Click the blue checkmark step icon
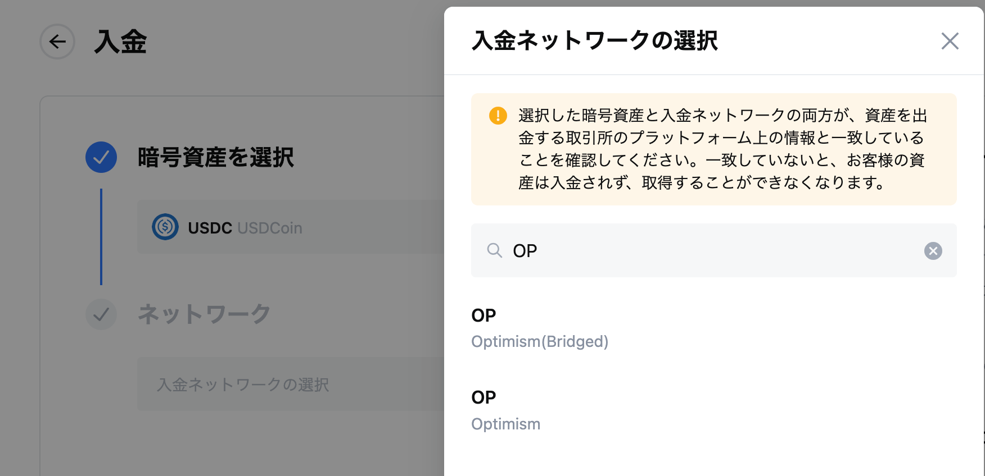This screenshot has width=985, height=476. pyautogui.click(x=101, y=157)
